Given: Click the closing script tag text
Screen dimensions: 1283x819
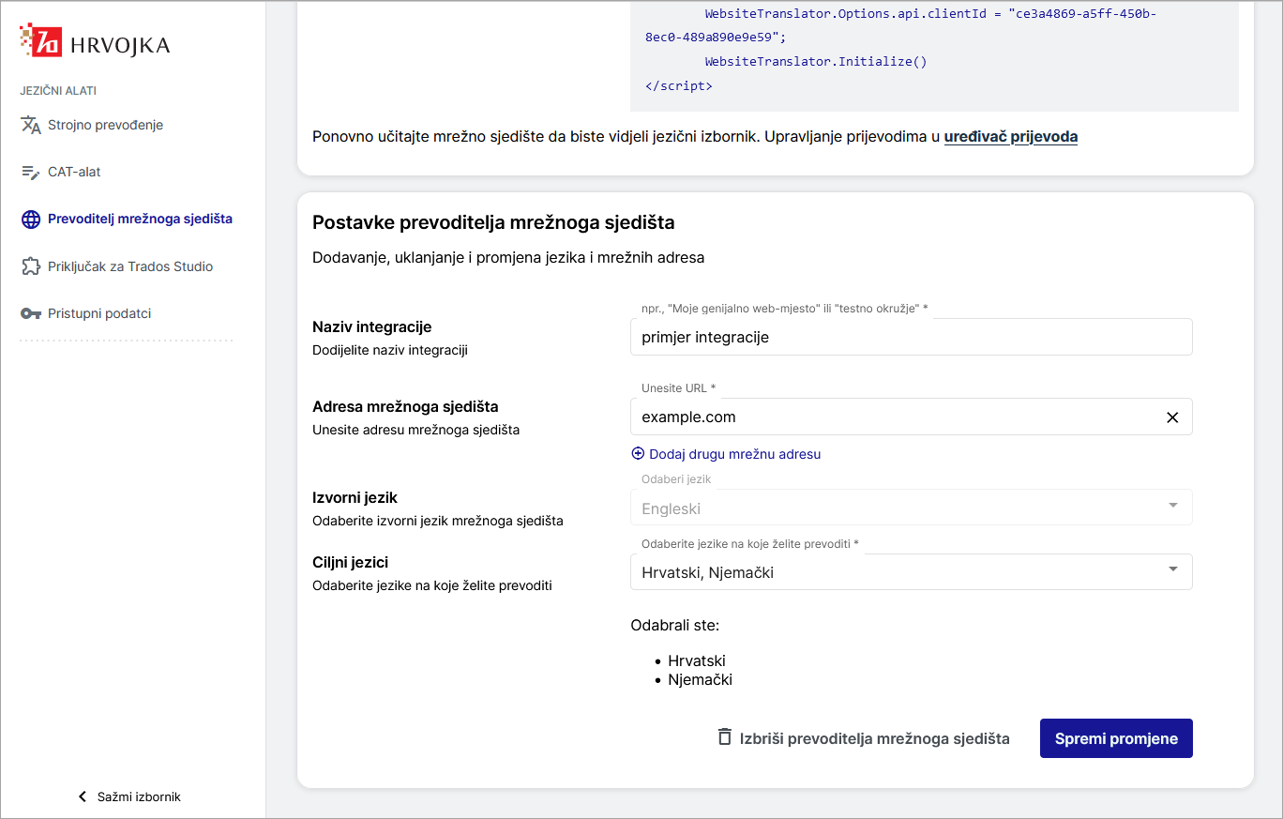Looking at the screenshot, I should coord(679,85).
